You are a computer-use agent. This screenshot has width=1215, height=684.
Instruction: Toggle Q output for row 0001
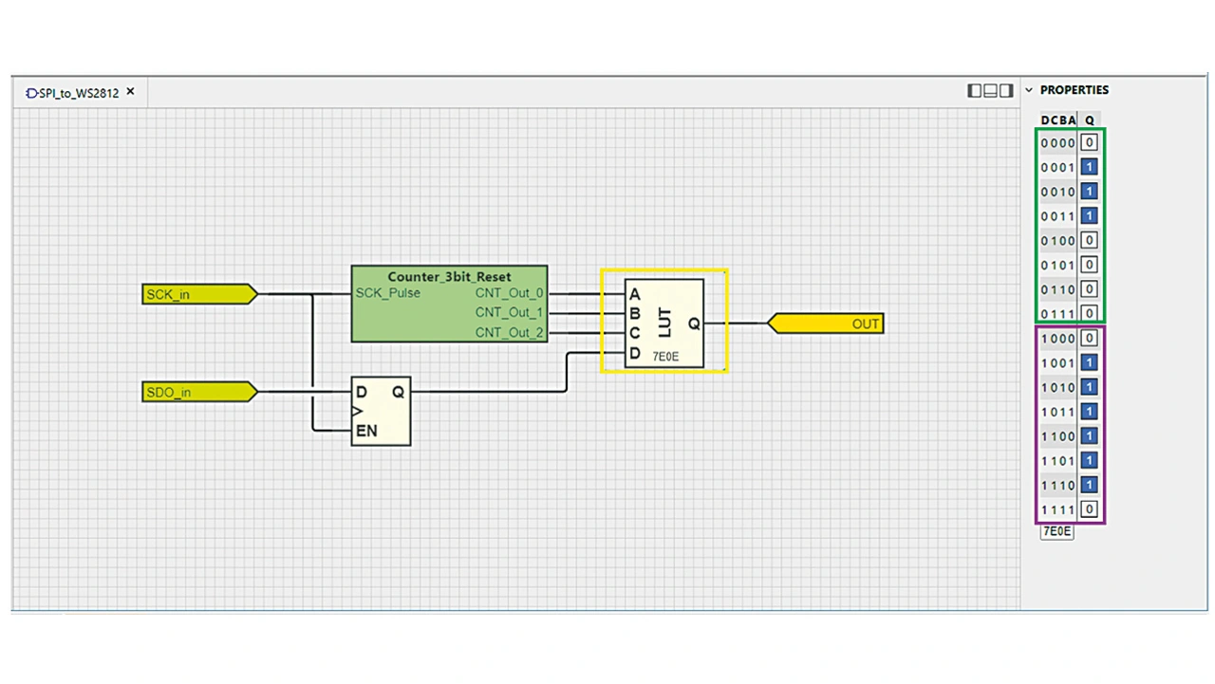(1090, 167)
